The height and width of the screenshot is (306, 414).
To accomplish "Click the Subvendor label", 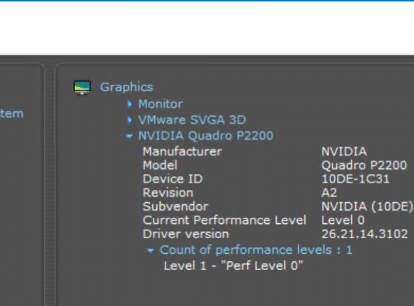I will 176,206.
